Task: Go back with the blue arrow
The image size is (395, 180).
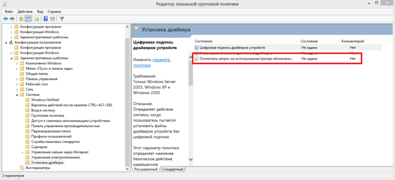Action: click(x=5, y=19)
